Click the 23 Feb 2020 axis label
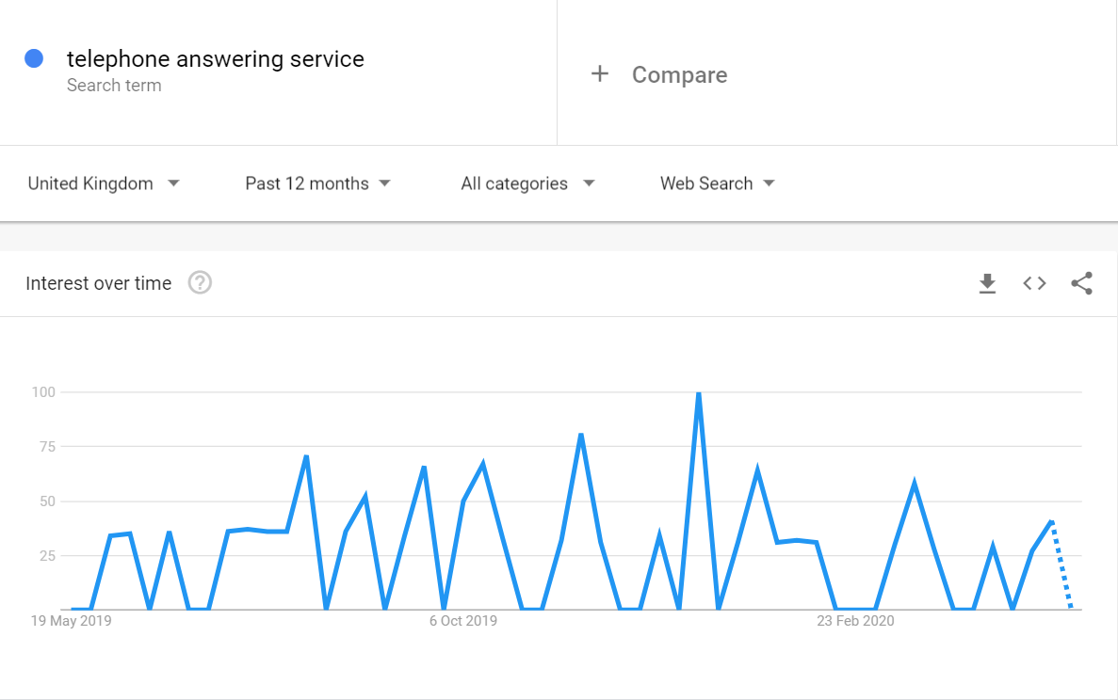 point(855,621)
